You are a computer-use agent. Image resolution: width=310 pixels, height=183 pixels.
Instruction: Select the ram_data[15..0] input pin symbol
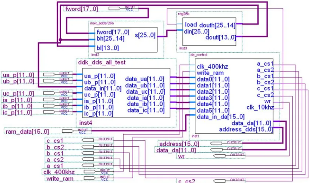pos(68,131)
